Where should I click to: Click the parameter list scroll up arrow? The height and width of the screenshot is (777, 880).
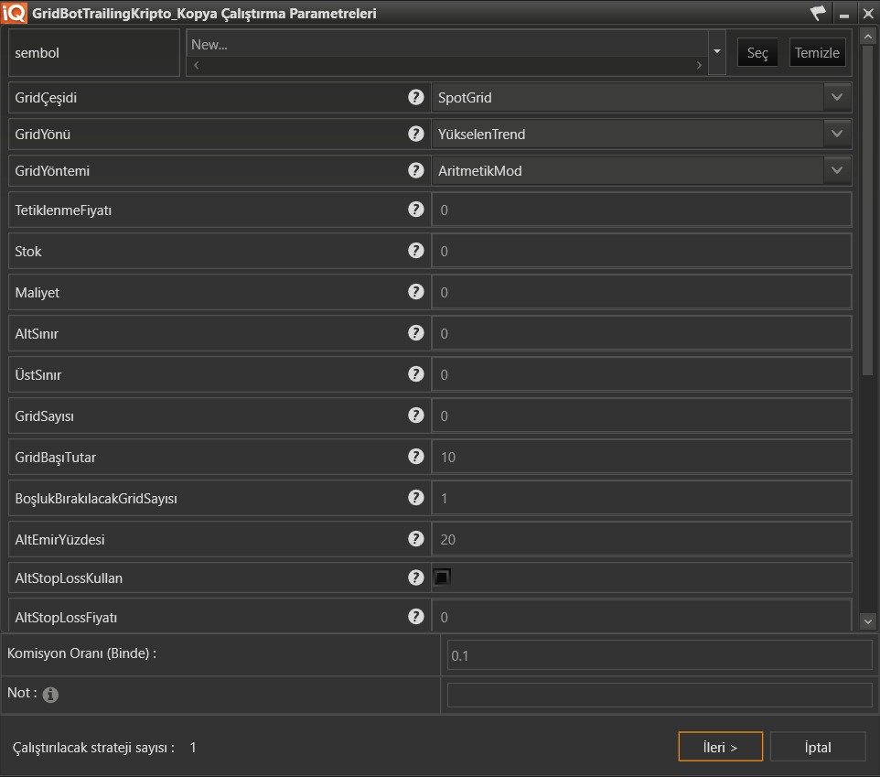pos(868,37)
